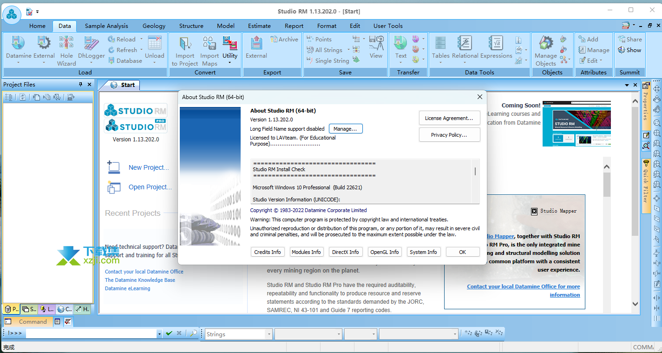This screenshot has height=353, width=662.
Task: Open the document tabs list dropdown
Action: tap(628, 85)
